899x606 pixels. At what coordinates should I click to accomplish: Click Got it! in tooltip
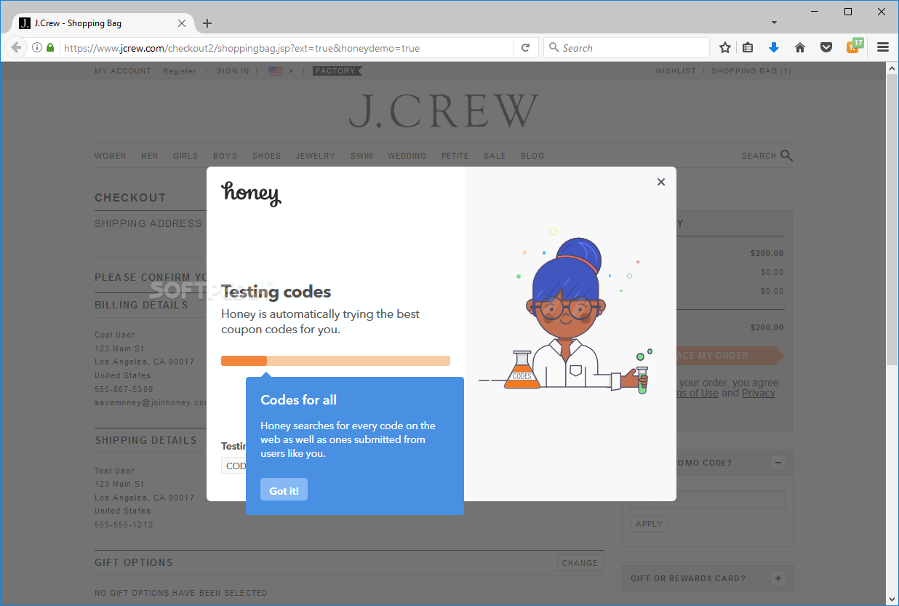coord(284,490)
